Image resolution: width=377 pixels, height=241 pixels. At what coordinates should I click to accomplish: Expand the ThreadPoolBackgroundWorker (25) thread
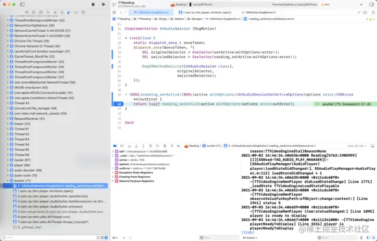[8, 20]
